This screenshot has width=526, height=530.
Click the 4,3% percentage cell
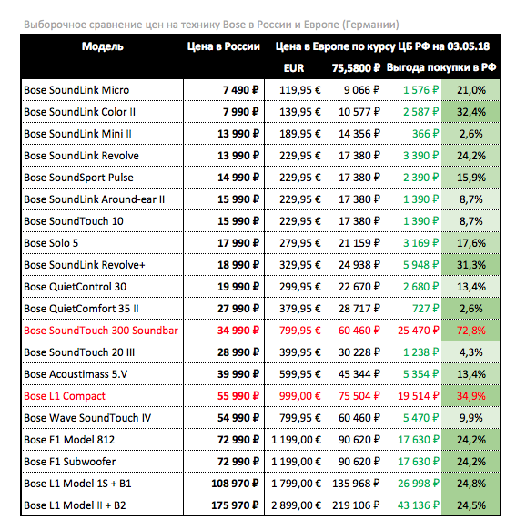click(x=471, y=352)
